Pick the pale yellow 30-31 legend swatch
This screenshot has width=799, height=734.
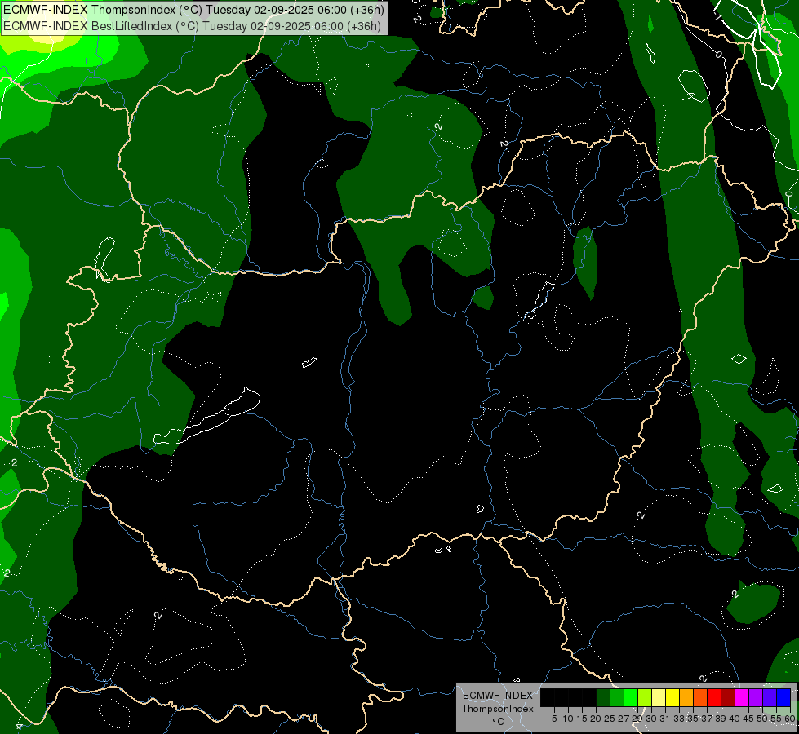coord(659,697)
